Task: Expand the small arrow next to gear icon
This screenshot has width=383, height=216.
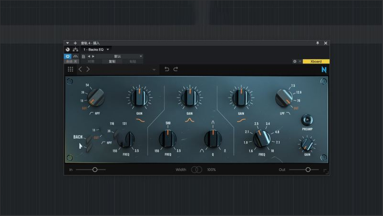Action: pyautogui.click(x=300, y=62)
